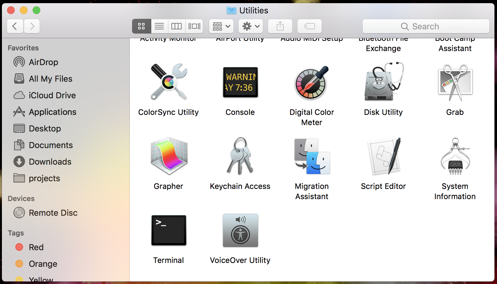Go back with the left arrow button
This screenshot has width=497, height=284.
point(15,26)
